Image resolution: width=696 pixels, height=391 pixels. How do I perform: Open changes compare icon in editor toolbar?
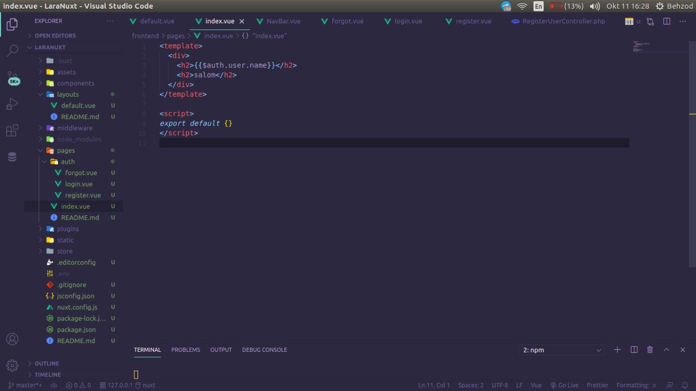[650, 21]
